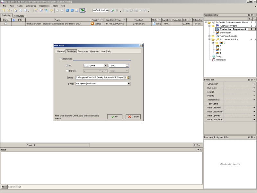Click the browse ellipsis button in the Sound field
The width and height of the screenshot is (257, 193).
pos(125,78)
